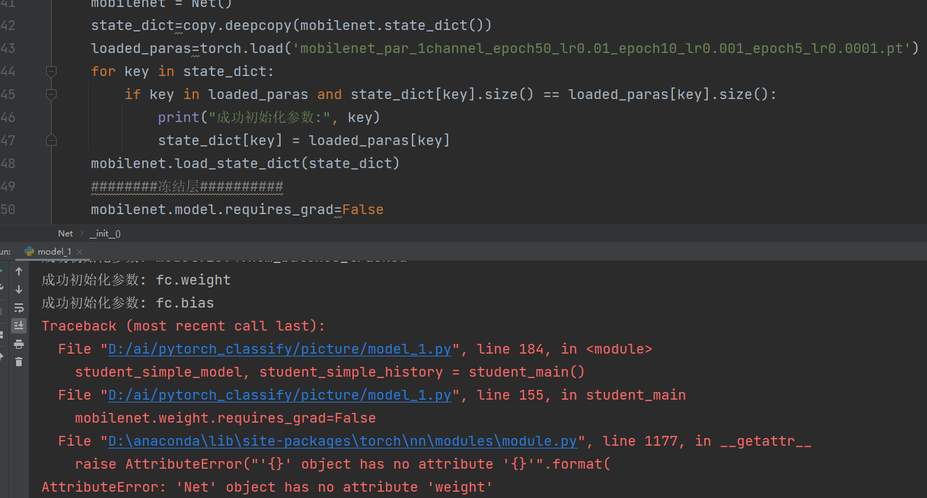The width and height of the screenshot is (927, 498).
Task: Click the Print console output icon
Action: (x=19, y=344)
